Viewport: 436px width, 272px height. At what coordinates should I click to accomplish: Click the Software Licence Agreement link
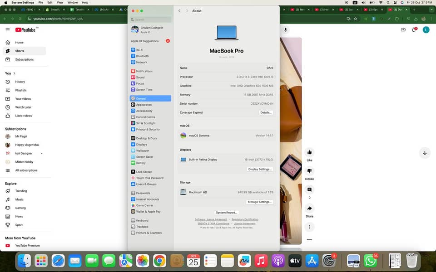pyautogui.click(x=211, y=219)
